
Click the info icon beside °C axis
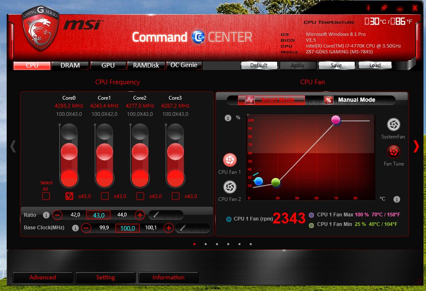397,199
